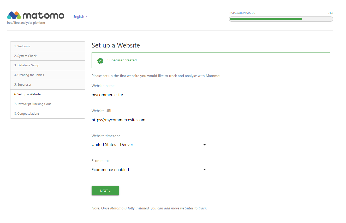Click the Superuser created message text
This screenshot has height=223, width=346.
pyautogui.click(x=122, y=60)
